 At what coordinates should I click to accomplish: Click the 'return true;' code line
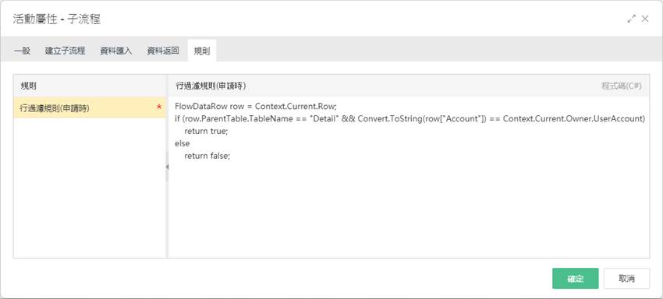(206, 132)
